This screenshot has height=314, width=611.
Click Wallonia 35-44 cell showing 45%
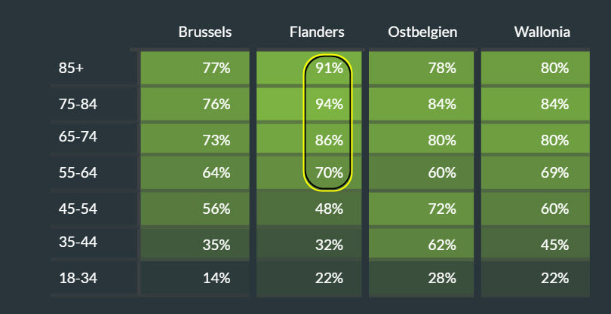[x=554, y=243]
